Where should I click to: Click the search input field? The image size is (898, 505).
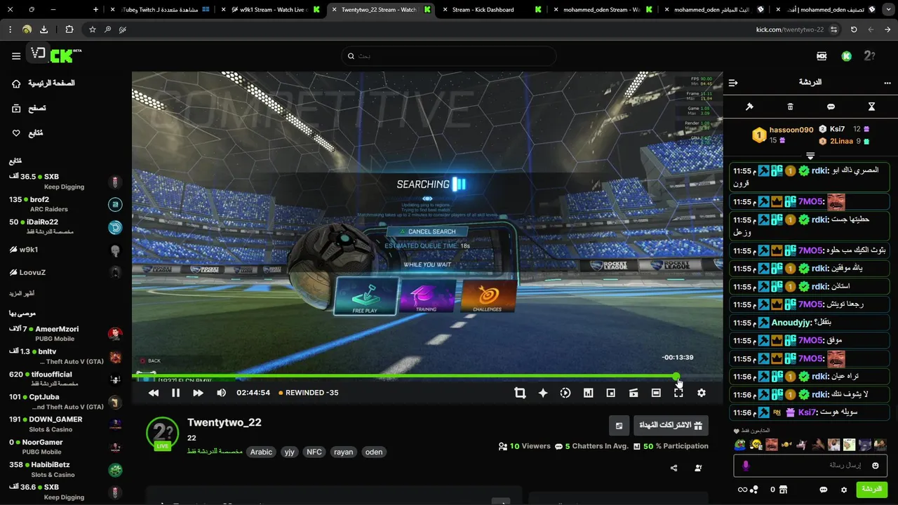coord(449,56)
